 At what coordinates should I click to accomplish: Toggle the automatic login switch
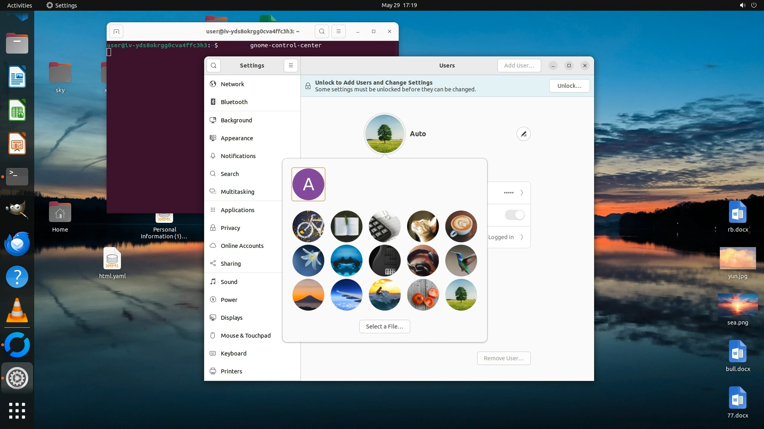[x=515, y=215]
